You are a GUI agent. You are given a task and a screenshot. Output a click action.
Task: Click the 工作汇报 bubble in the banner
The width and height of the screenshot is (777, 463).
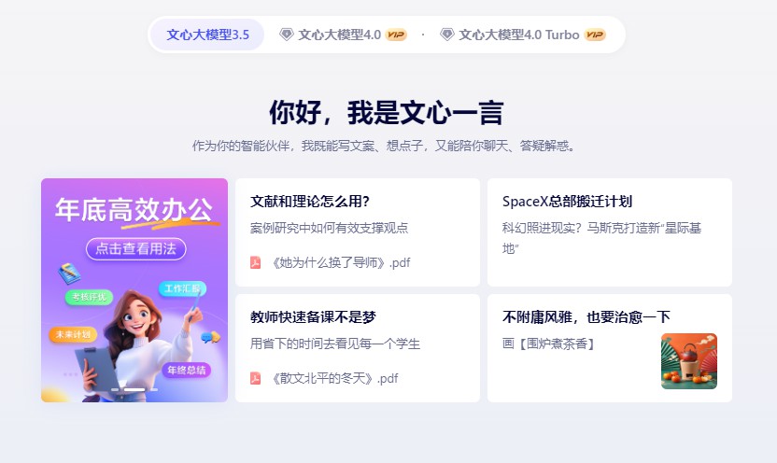pos(182,288)
